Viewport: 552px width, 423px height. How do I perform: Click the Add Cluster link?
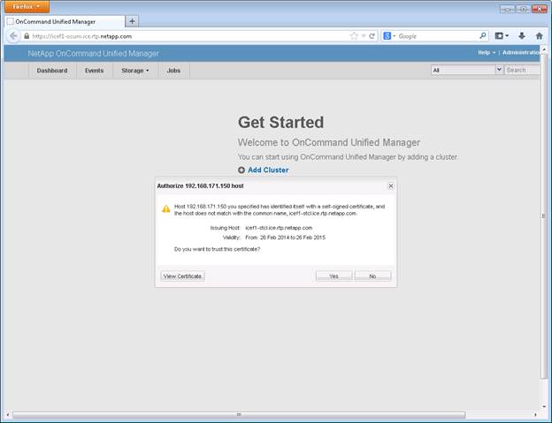click(268, 170)
